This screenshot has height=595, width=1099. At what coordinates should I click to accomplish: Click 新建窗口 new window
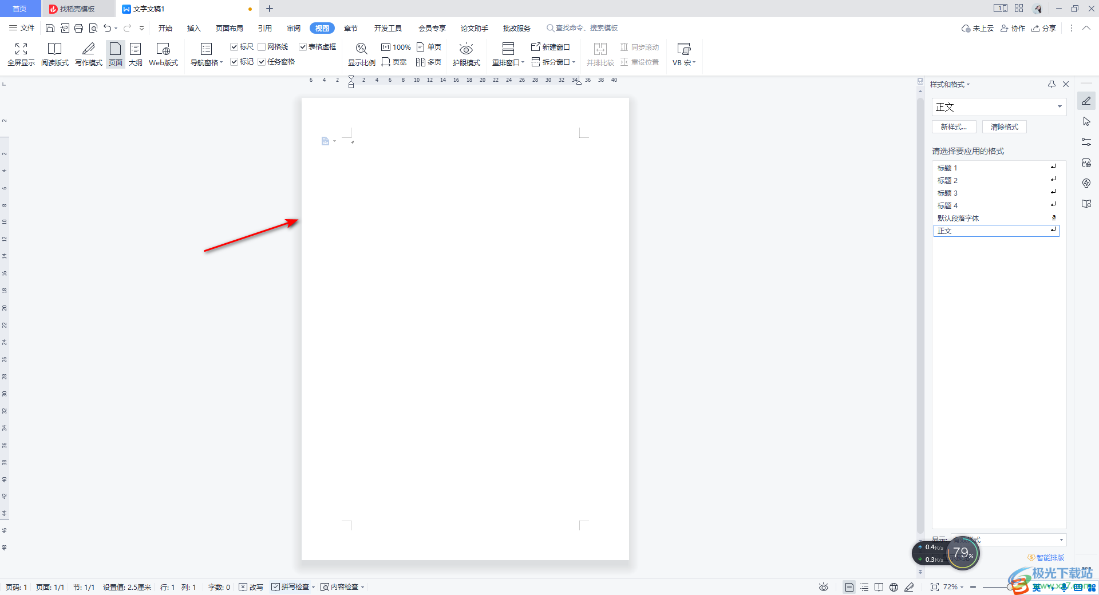tap(551, 47)
